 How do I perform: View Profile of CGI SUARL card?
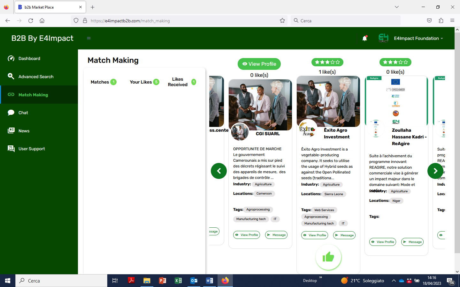point(247,235)
